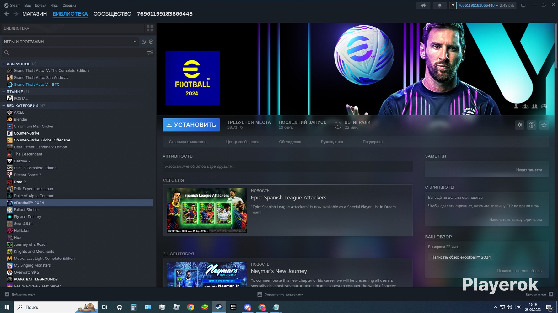Open the taskbar Calculator
The image size is (558, 313).
point(134,307)
